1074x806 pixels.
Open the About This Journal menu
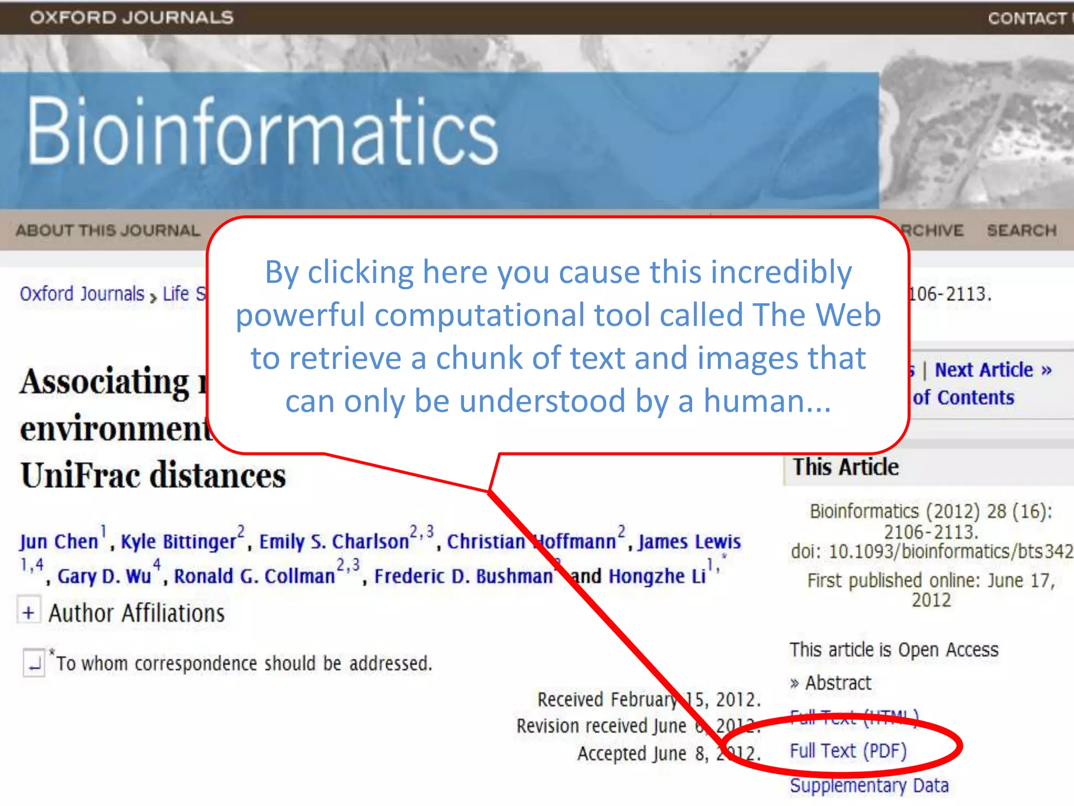pyautogui.click(x=108, y=230)
